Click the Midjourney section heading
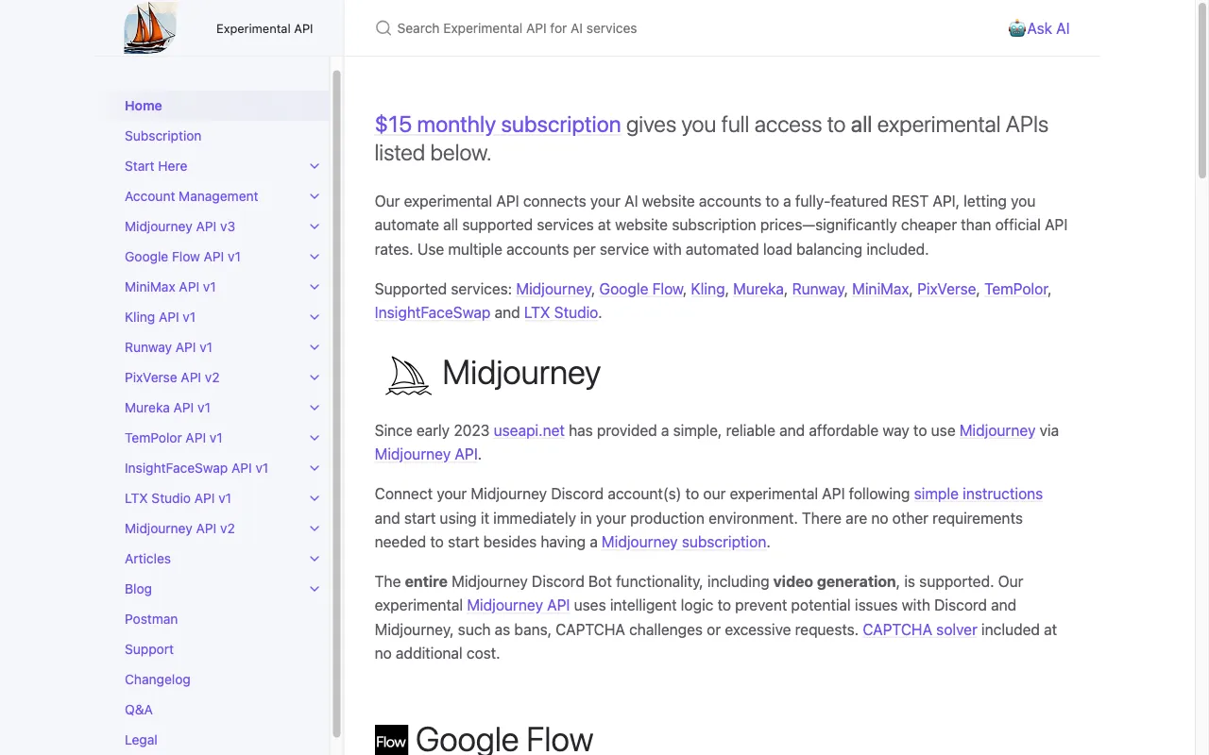This screenshot has width=1209, height=755. pyautogui.click(x=521, y=373)
